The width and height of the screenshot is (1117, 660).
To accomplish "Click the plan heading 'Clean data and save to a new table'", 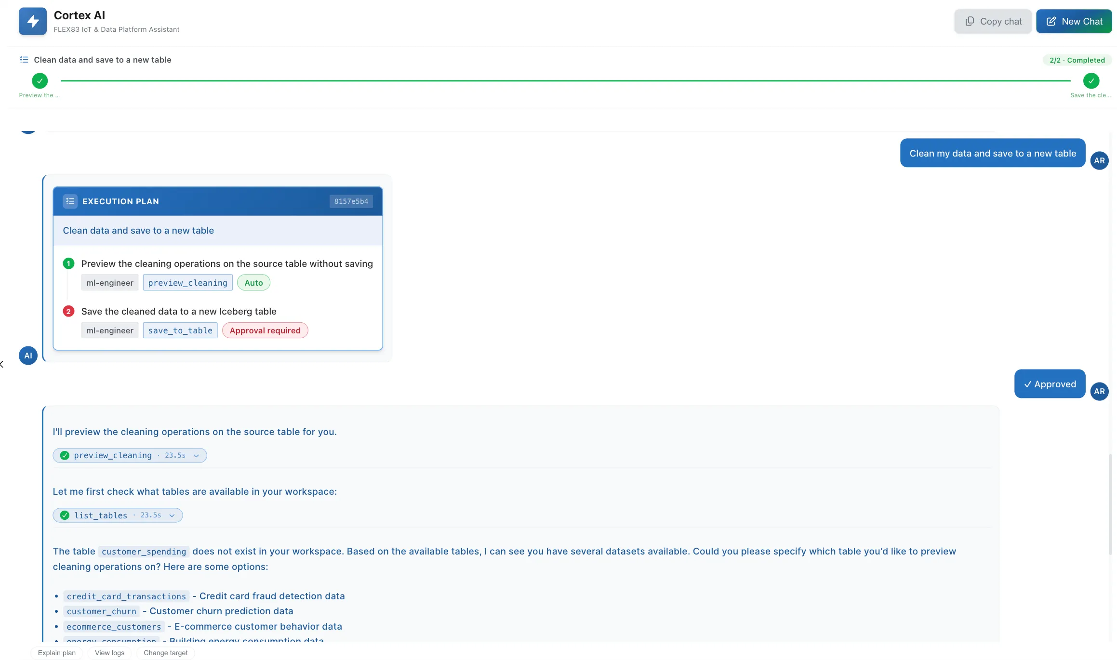I will coord(138,230).
